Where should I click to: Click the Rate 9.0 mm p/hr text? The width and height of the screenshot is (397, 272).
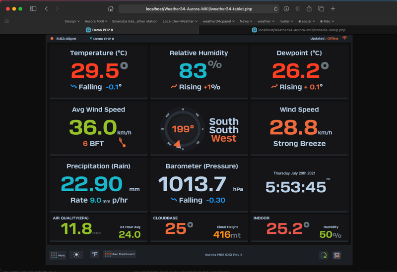[99, 200]
